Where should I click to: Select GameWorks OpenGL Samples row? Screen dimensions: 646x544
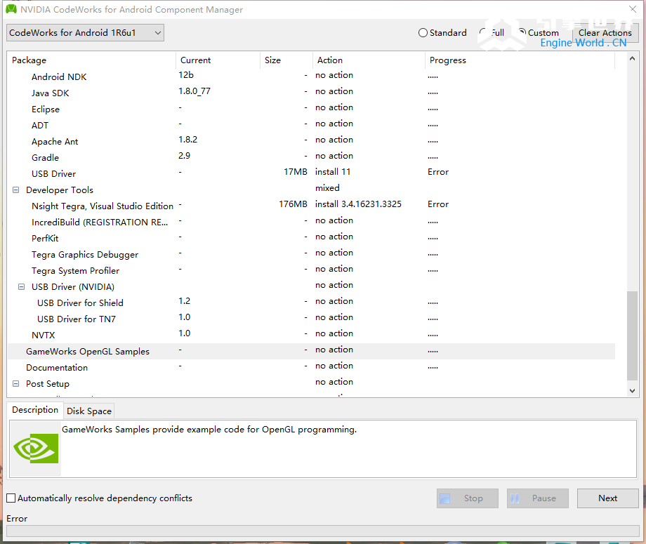(311, 351)
